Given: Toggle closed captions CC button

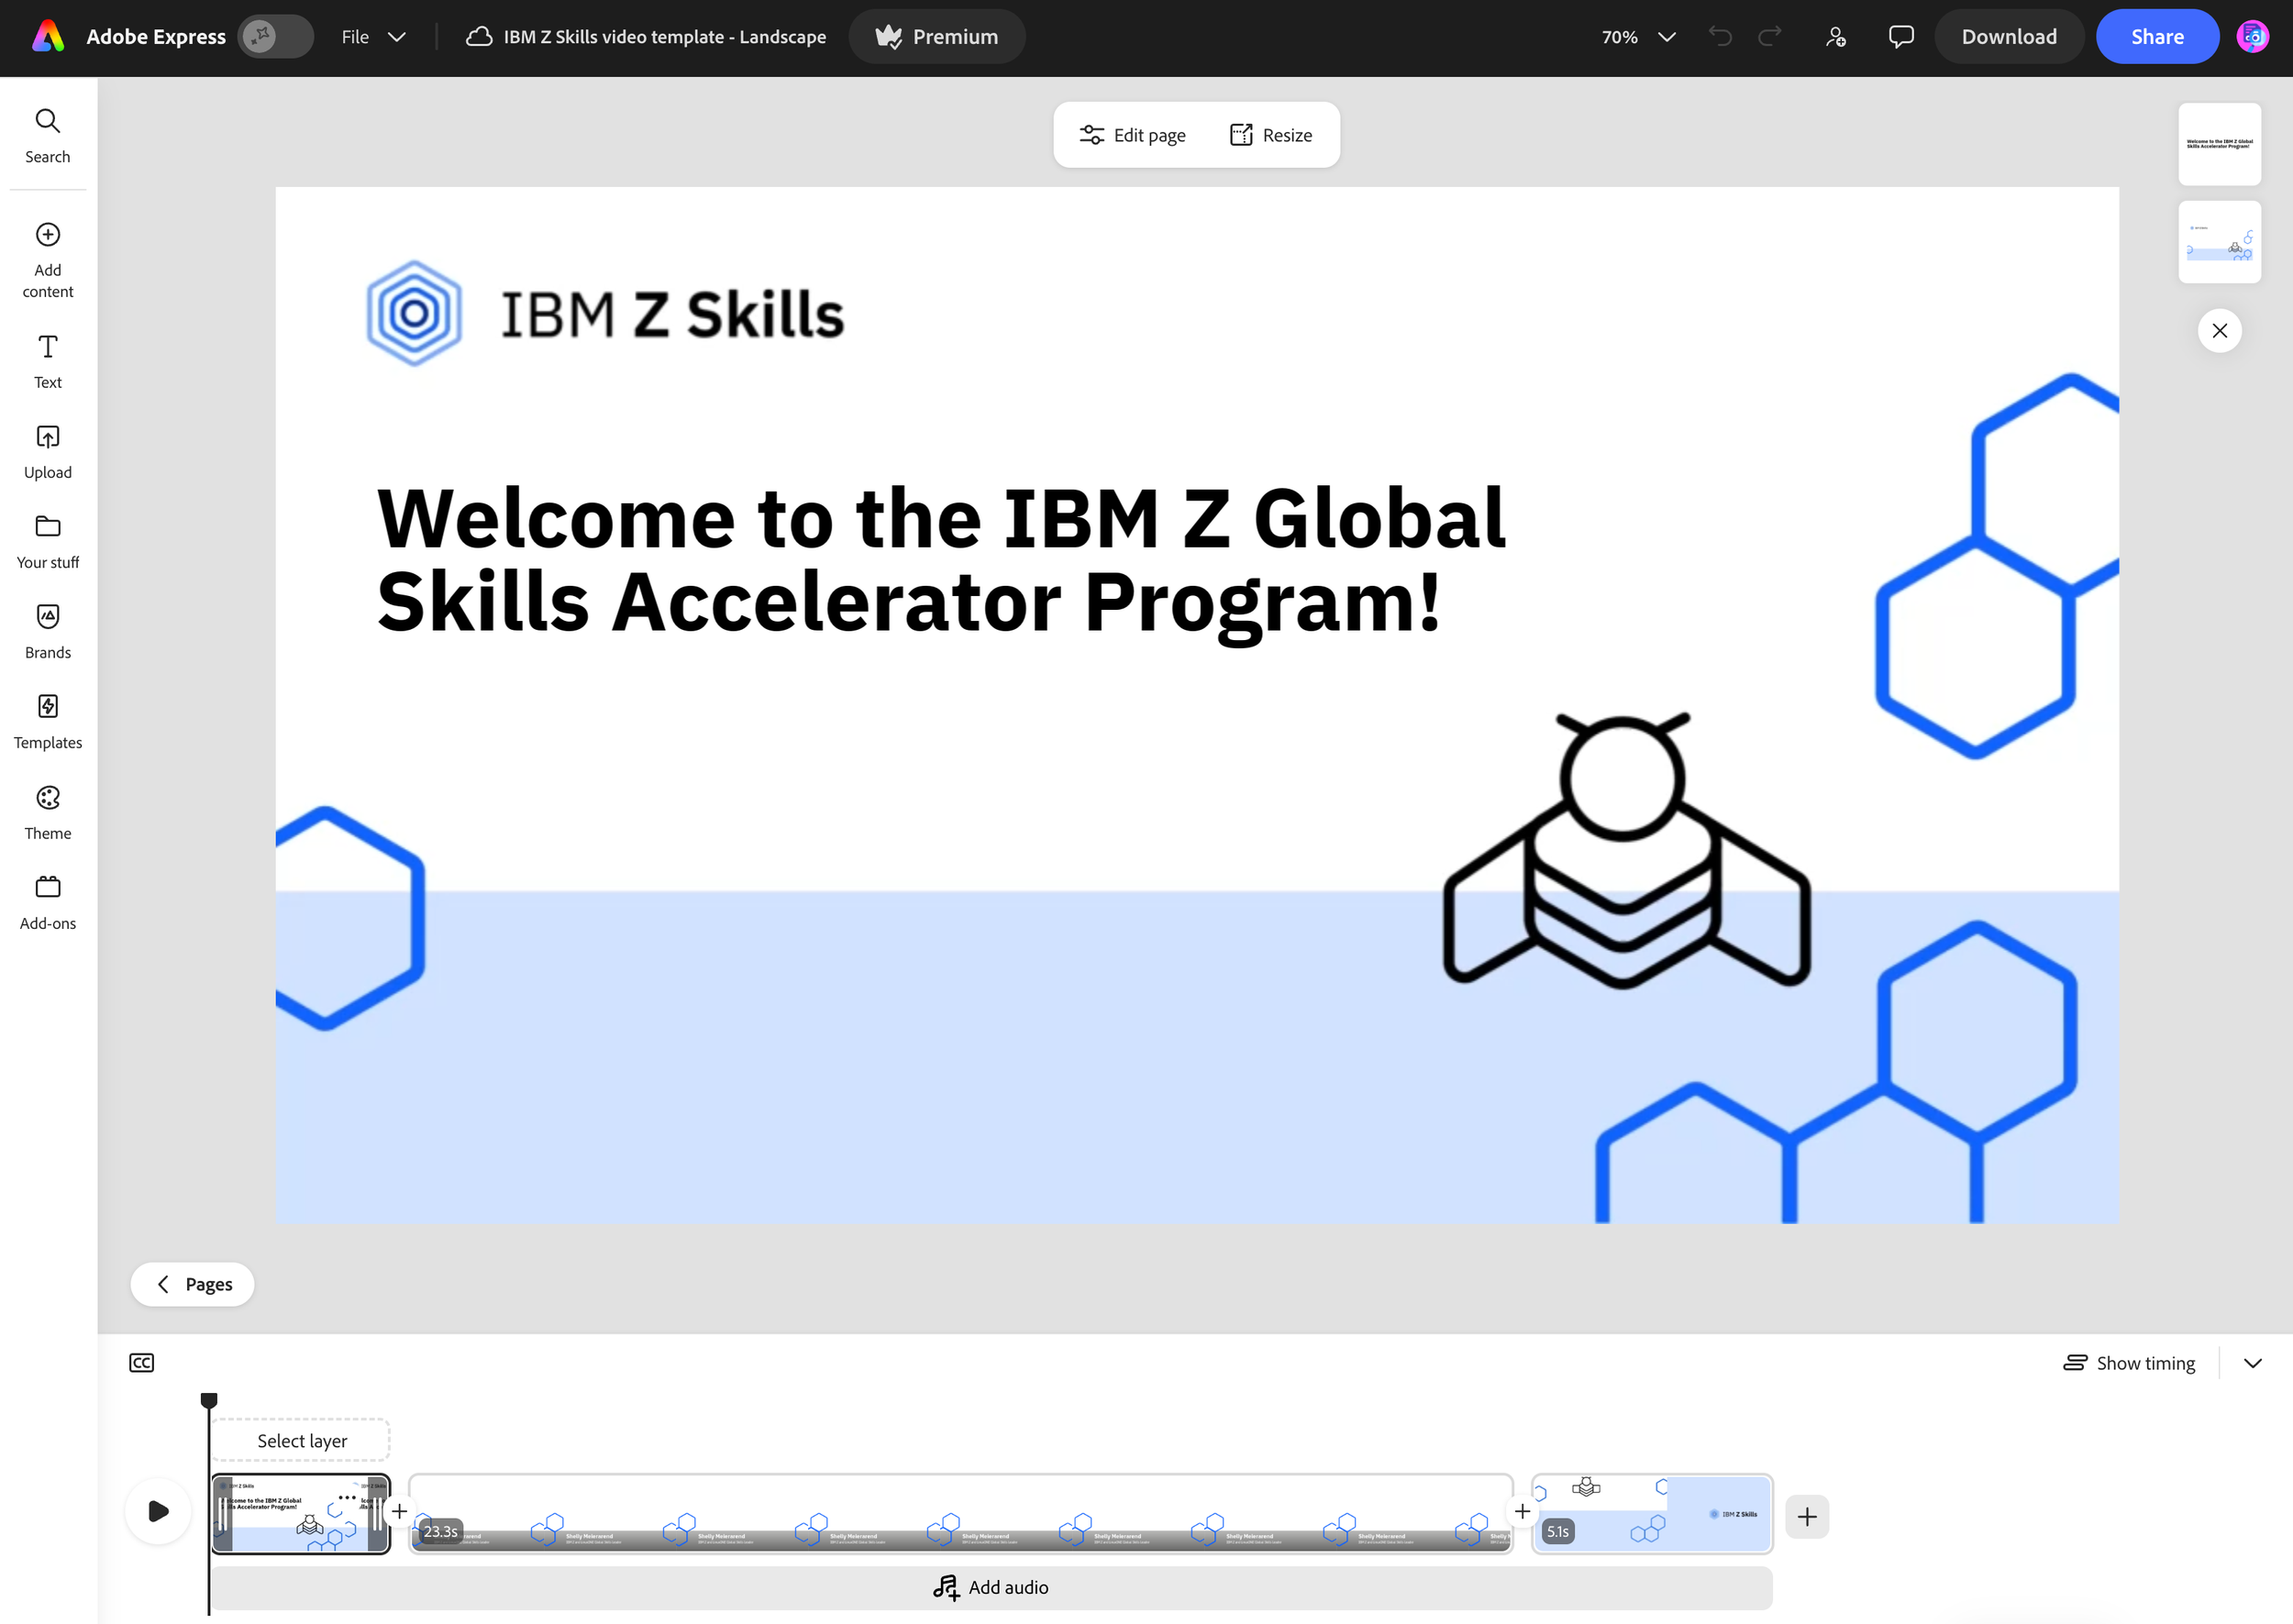Looking at the screenshot, I should coord(141,1363).
